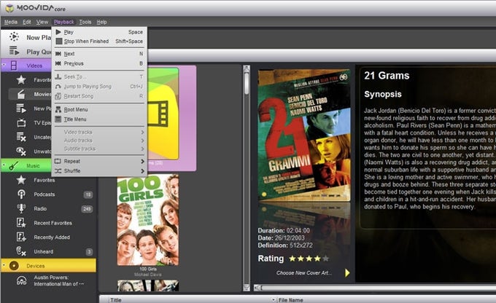Click the Now Playing spinner icon
Screen dimensions: 496x303
point(14,36)
